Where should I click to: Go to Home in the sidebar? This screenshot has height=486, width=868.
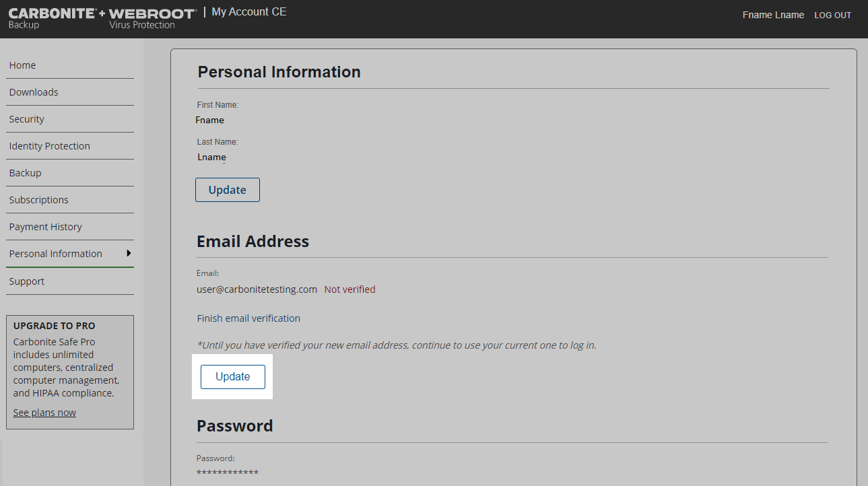pyautogui.click(x=22, y=65)
